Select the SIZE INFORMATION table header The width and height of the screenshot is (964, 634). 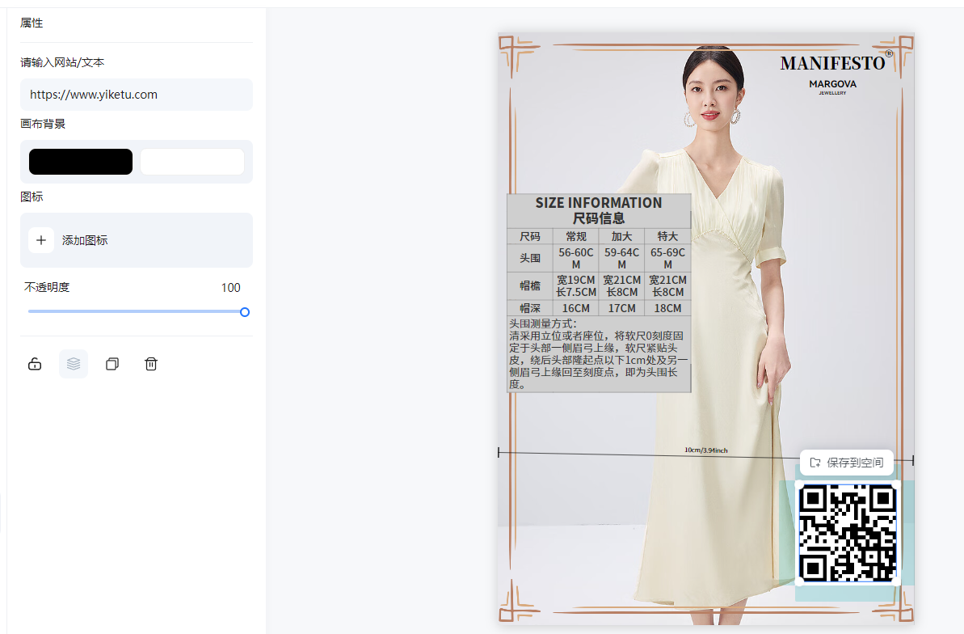[599, 210]
